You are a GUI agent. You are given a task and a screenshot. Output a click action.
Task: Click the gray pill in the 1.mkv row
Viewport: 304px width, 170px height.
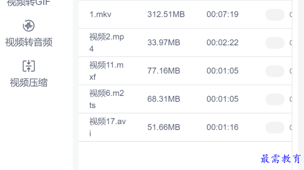point(275,15)
